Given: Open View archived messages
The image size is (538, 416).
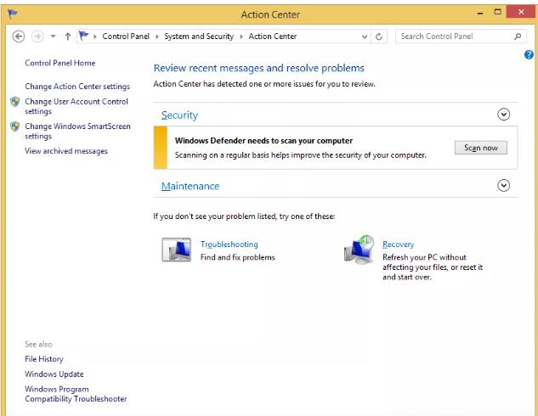Looking at the screenshot, I should pyautogui.click(x=66, y=151).
